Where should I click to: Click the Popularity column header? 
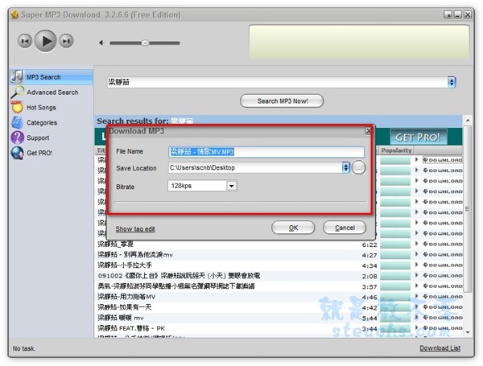tap(396, 150)
